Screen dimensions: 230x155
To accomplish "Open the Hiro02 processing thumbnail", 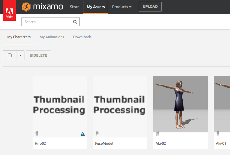I will coord(60,107).
